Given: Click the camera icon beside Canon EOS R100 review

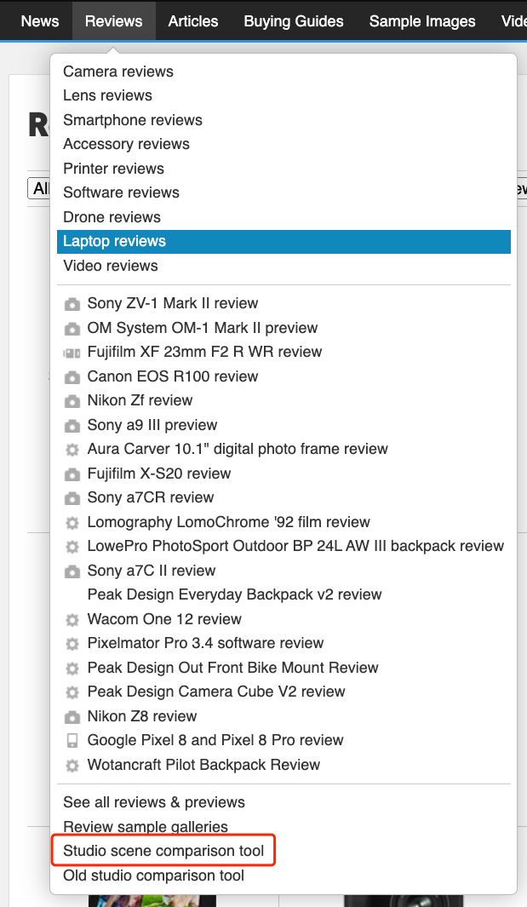Looking at the screenshot, I should [72, 376].
